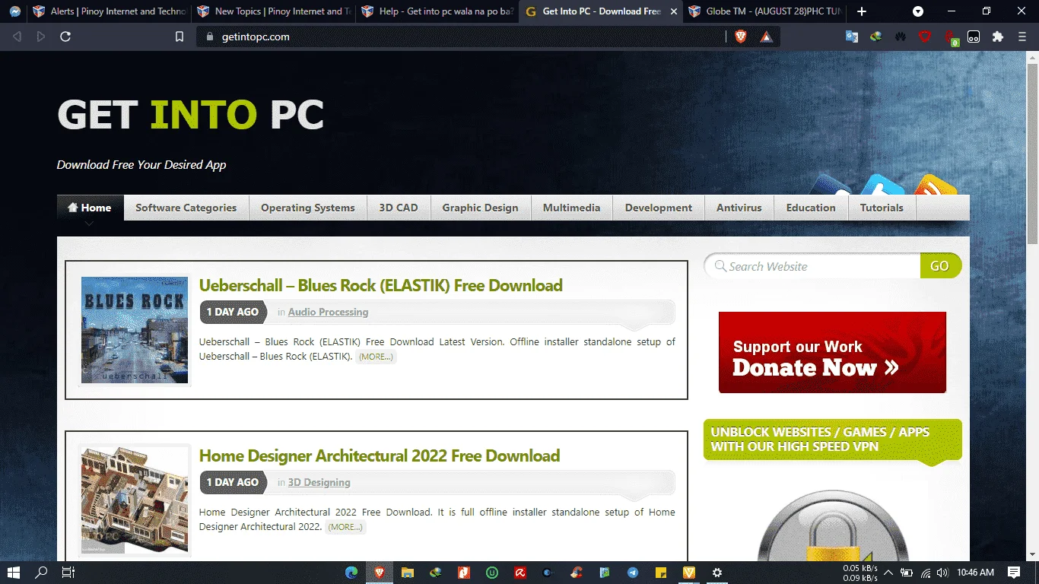Click the volume speaker tray icon
This screenshot has height=584, width=1039.
pos(943,573)
